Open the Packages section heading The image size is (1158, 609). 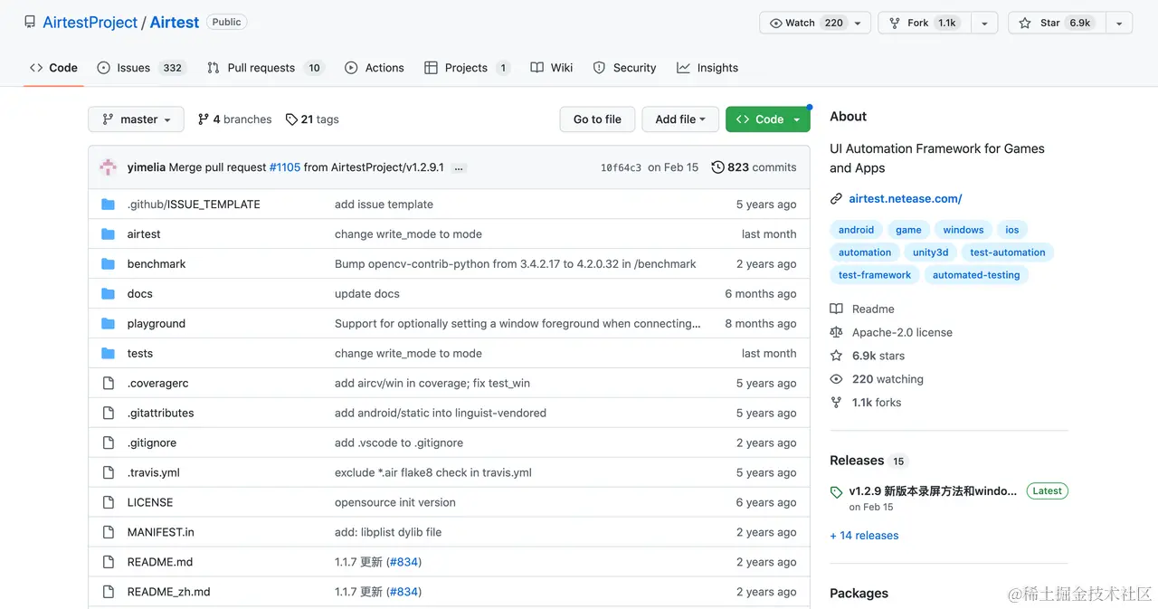coord(859,594)
